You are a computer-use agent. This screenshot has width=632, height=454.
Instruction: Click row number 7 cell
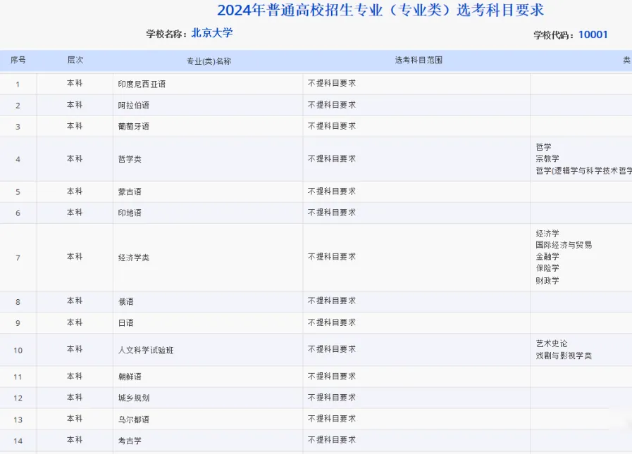[x=18, y=258]
